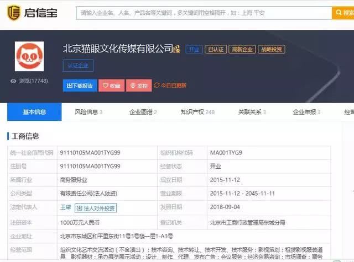Open the 风险信息 tab
Screen dimensions: 354x262
pos(88,112)
